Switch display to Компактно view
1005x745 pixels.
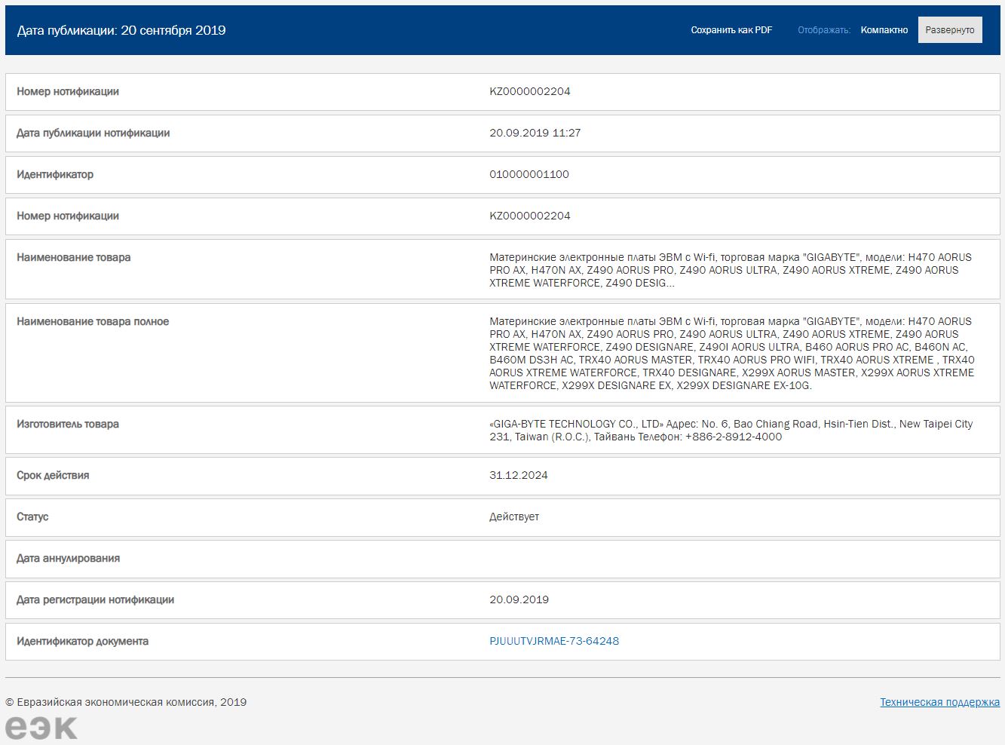[x=884, y=30]
